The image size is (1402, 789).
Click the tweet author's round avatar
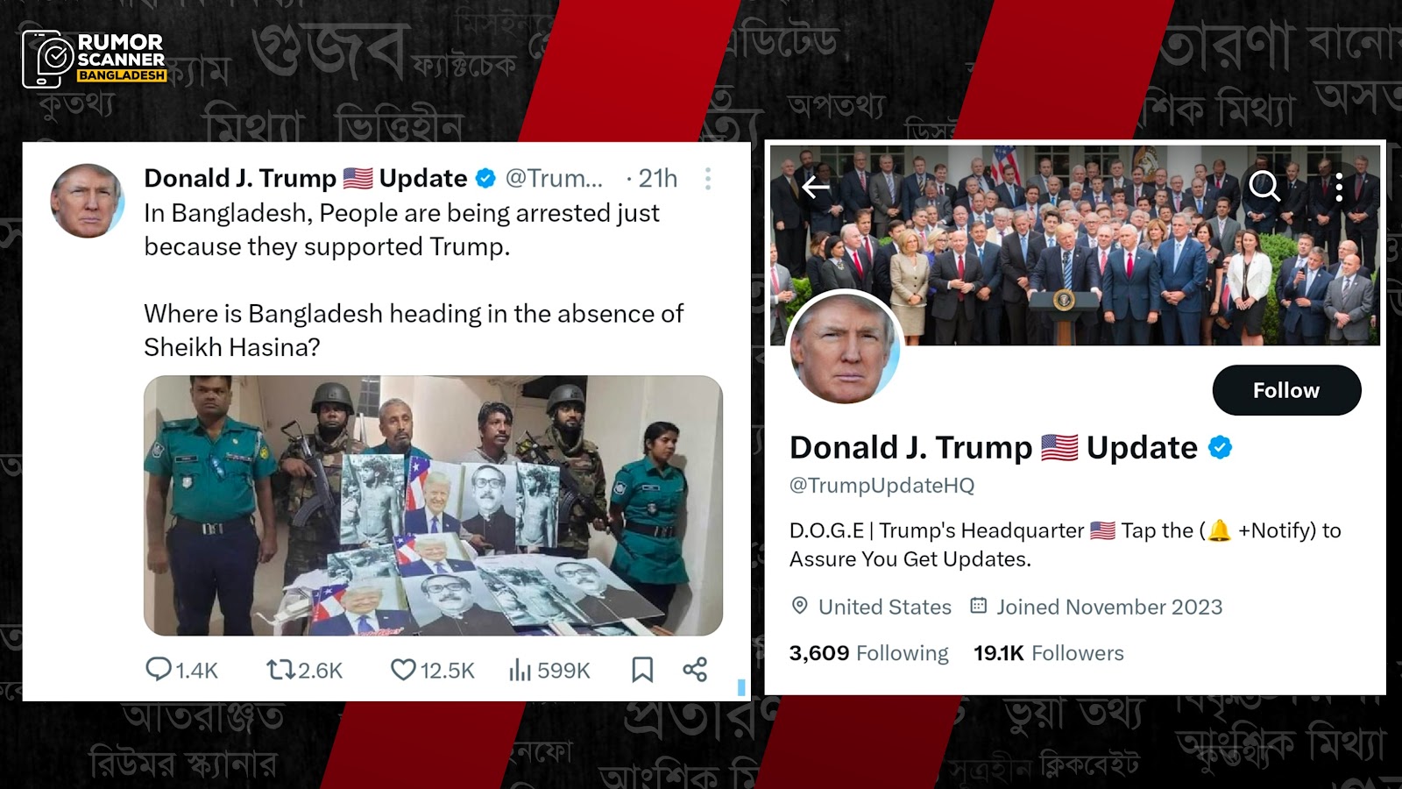coord(87,201)
